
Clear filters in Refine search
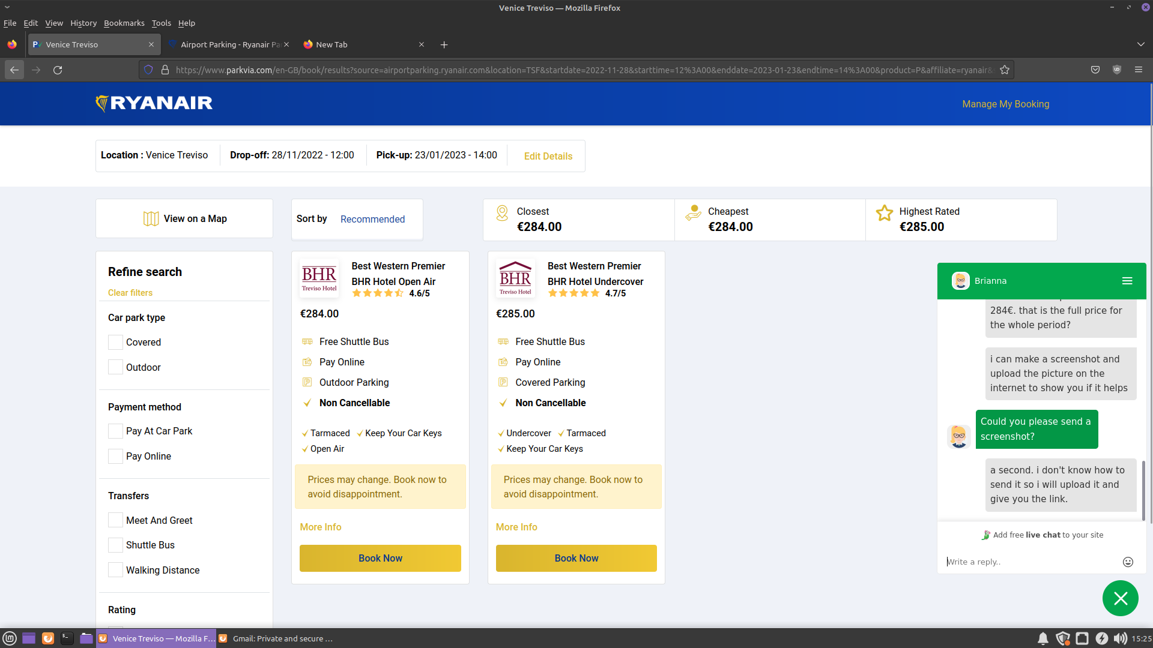click(x=130, y=293)
